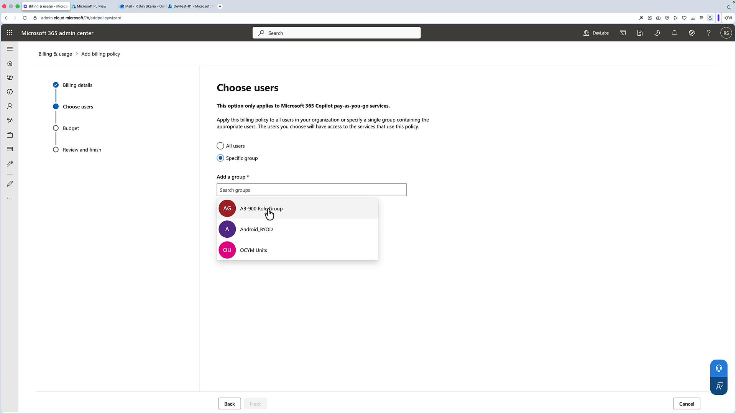Choose Android_BYOD group from the list
The width and height of the screenshot is (736, 414).
pos(297,229)
